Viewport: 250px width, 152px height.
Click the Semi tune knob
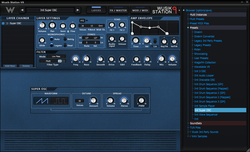(63, 26)
